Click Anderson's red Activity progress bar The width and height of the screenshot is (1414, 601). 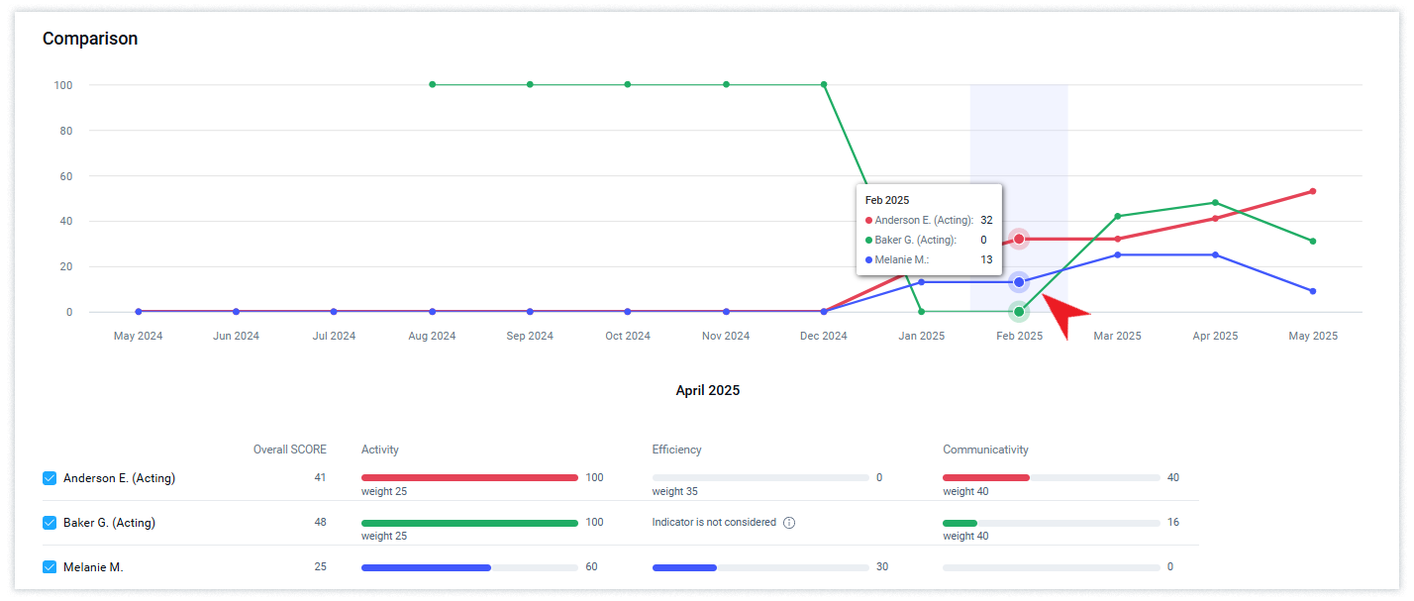tap(469, 478)
